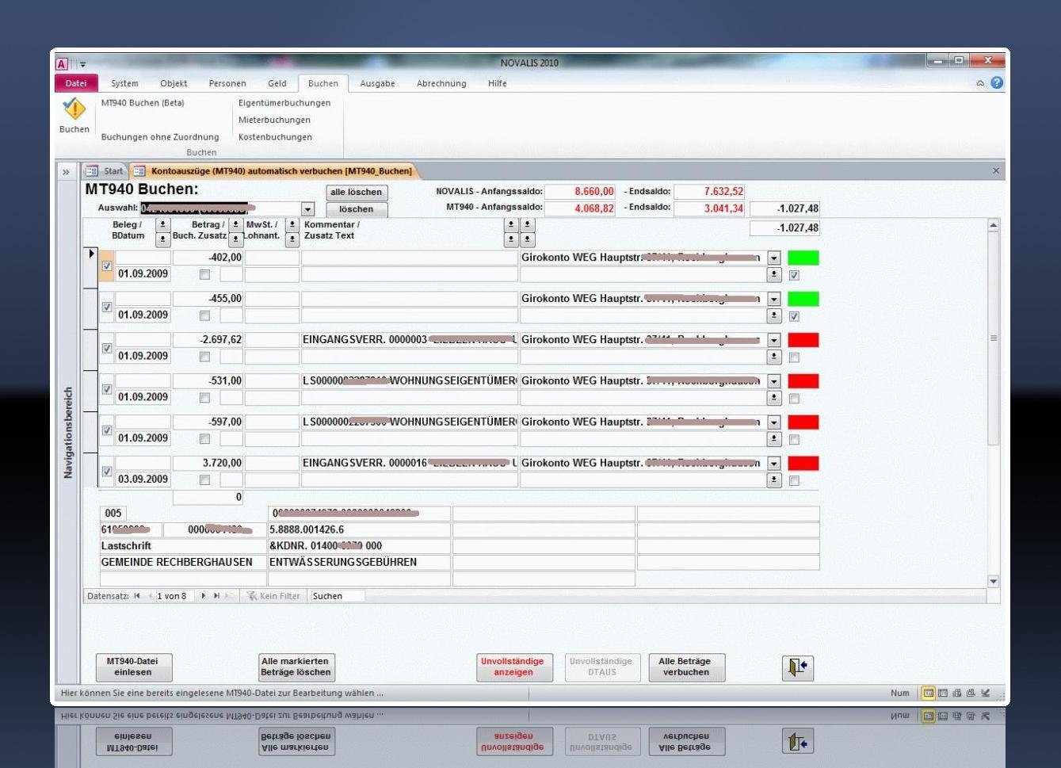Image resolution: width=1061 pixels, height=768 pixels.
Task: Click lookup arrow button in the -597,00 row
Action: click(774, 439)
